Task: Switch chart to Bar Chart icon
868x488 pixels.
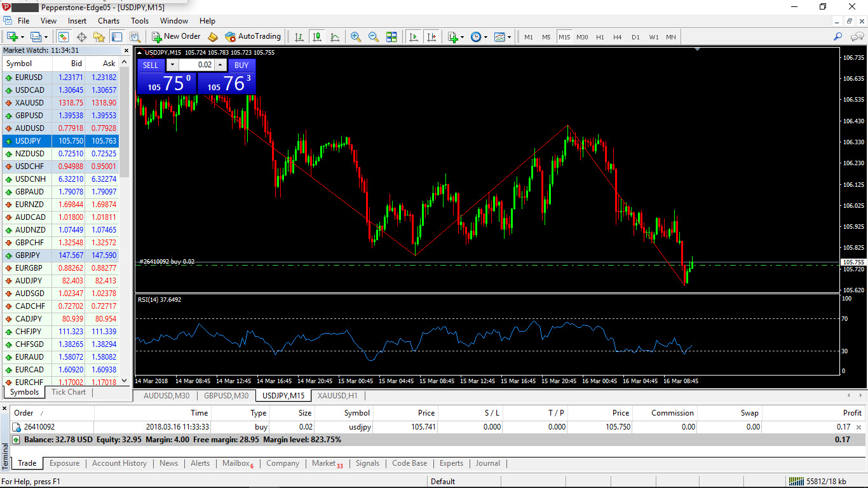Action: pyautogui.click(x=299, y=37)
